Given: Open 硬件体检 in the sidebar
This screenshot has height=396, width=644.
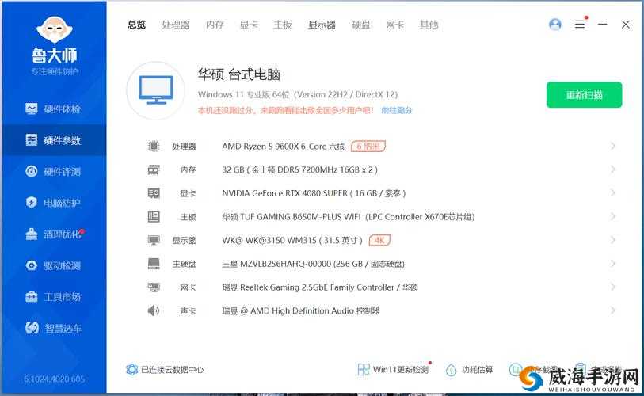Looking at the screenshot, I should coord(53,109).
